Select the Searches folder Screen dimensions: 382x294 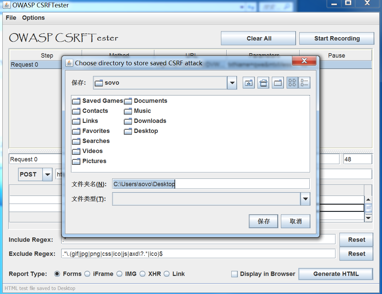point(91,141)
